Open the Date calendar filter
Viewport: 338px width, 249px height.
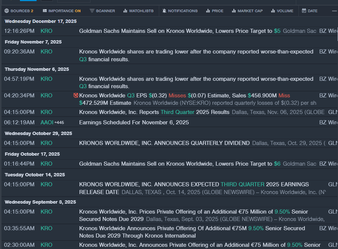[x=310, y=11]
